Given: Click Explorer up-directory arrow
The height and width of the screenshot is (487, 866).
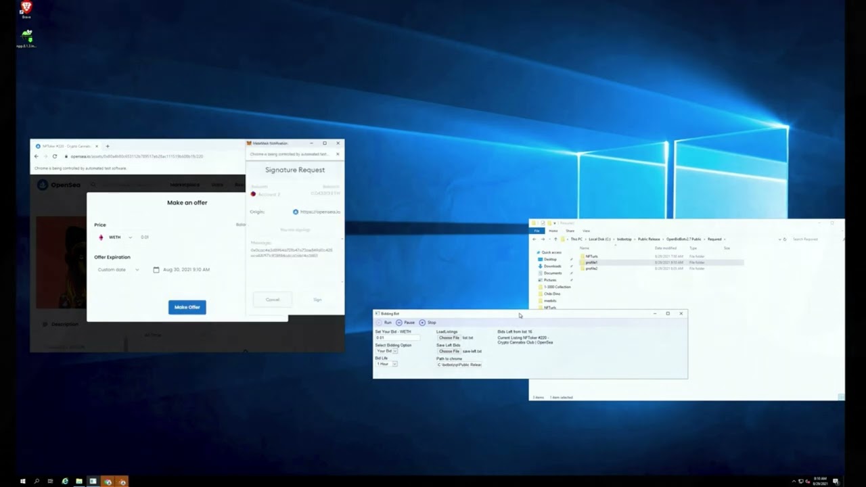Looking at the screenshot, I should [x=555, y=239].
